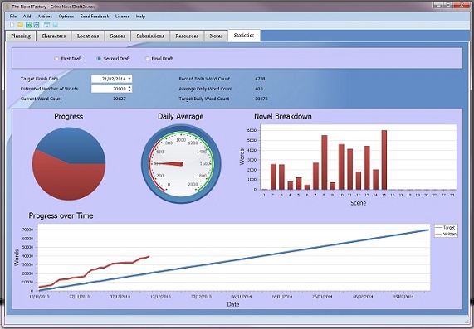The height and width of the screenshot is (329, 474).
Task: Select the Statistics tab
Action: [x=244, y=36]
